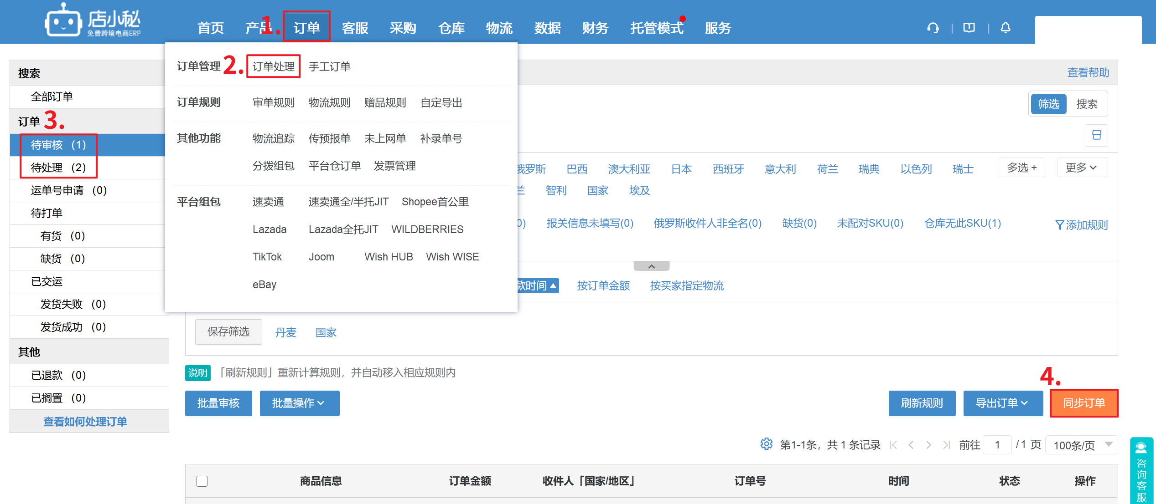1156x504 pixels.
Task: Click the table column settings gear icon
Action: pos(766,444)
